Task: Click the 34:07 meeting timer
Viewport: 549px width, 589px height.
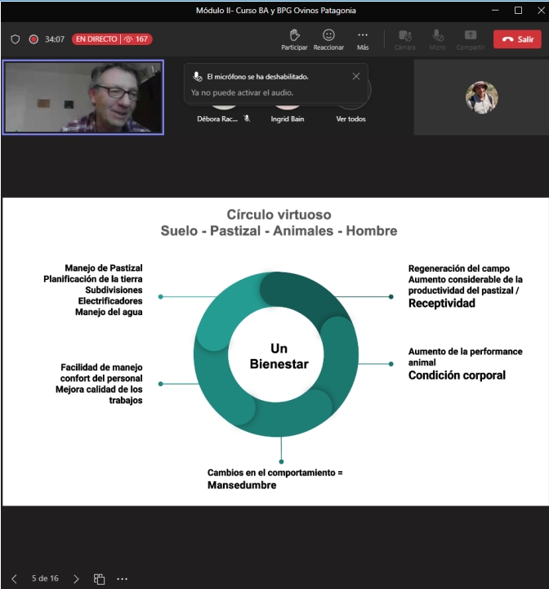Action: tap(55, 39)
